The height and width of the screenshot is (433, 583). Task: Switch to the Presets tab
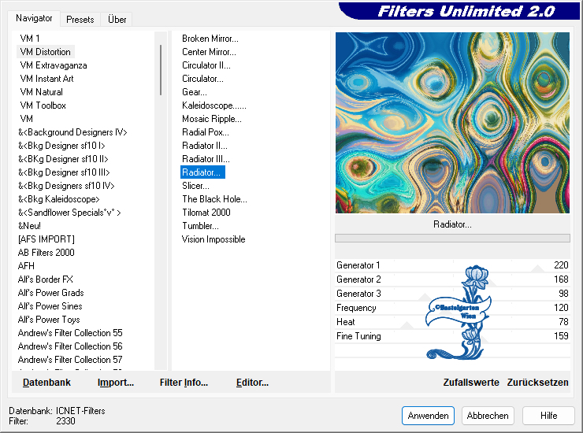(x=80, y=19)
